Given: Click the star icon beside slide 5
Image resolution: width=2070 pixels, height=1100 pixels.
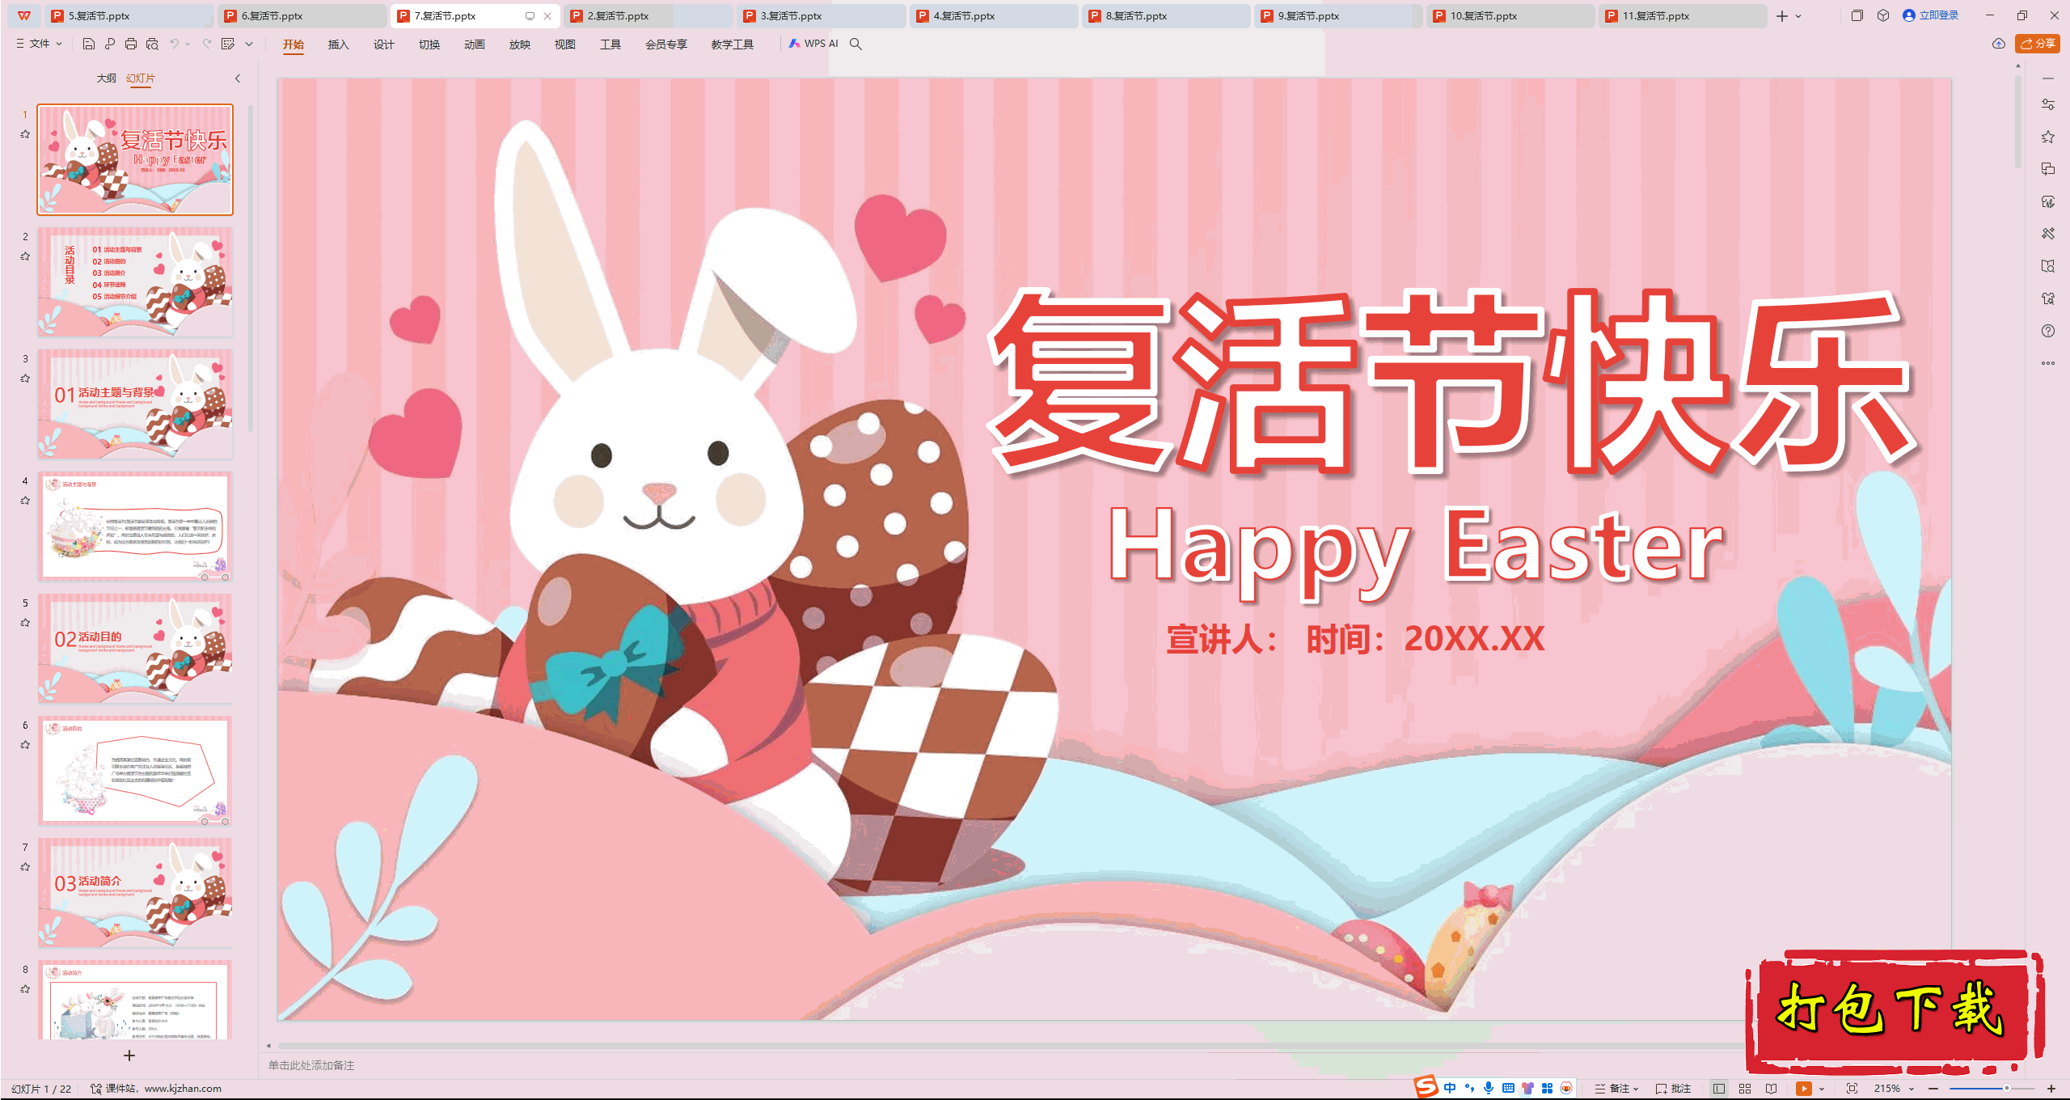Looking at the screenshot, I should coord(25,623).
